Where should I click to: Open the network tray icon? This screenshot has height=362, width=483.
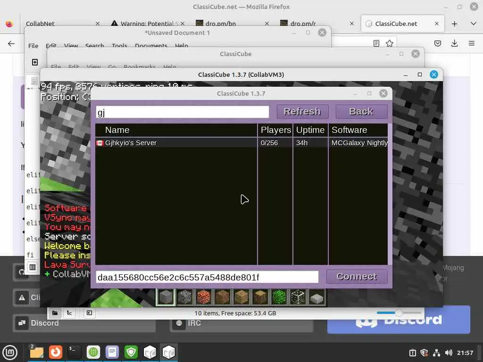pos(436,353)
